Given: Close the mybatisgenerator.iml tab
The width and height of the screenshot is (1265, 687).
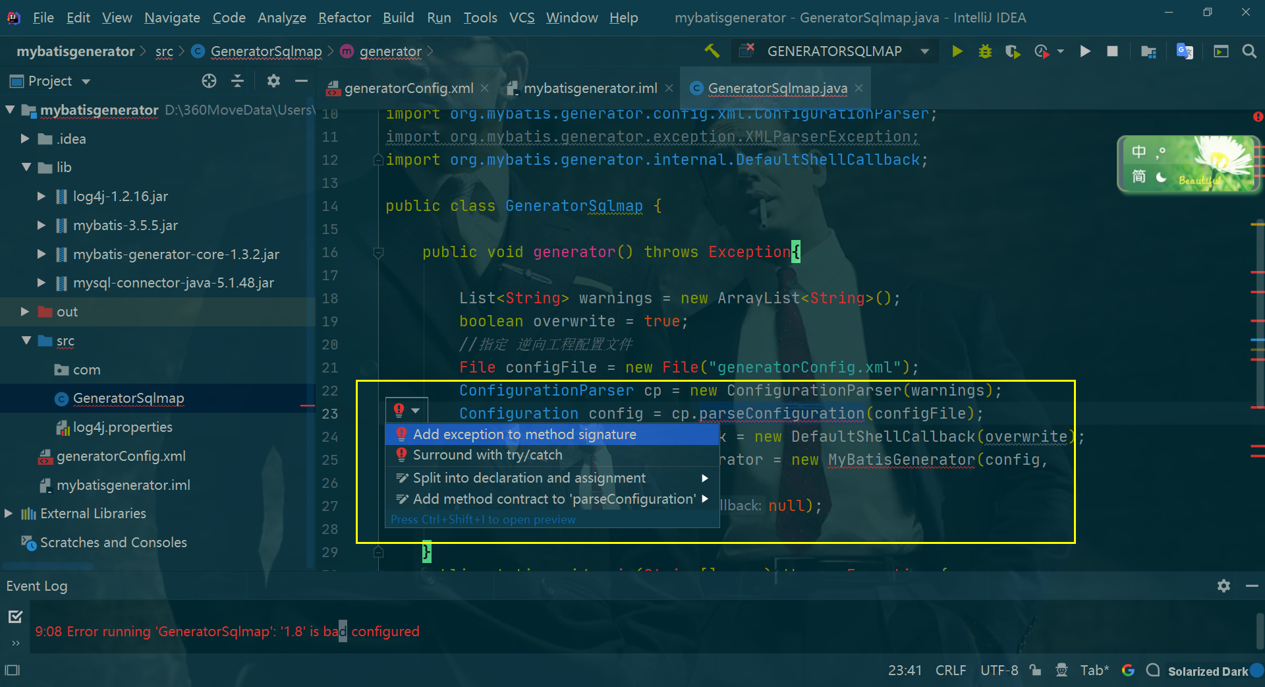Looking at the screenshot, I should click(669, 88).
